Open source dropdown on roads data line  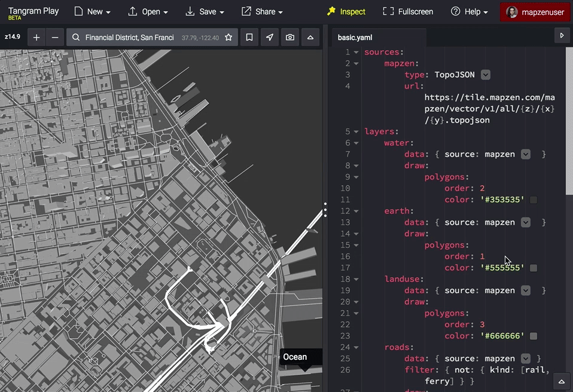(526, 359)
